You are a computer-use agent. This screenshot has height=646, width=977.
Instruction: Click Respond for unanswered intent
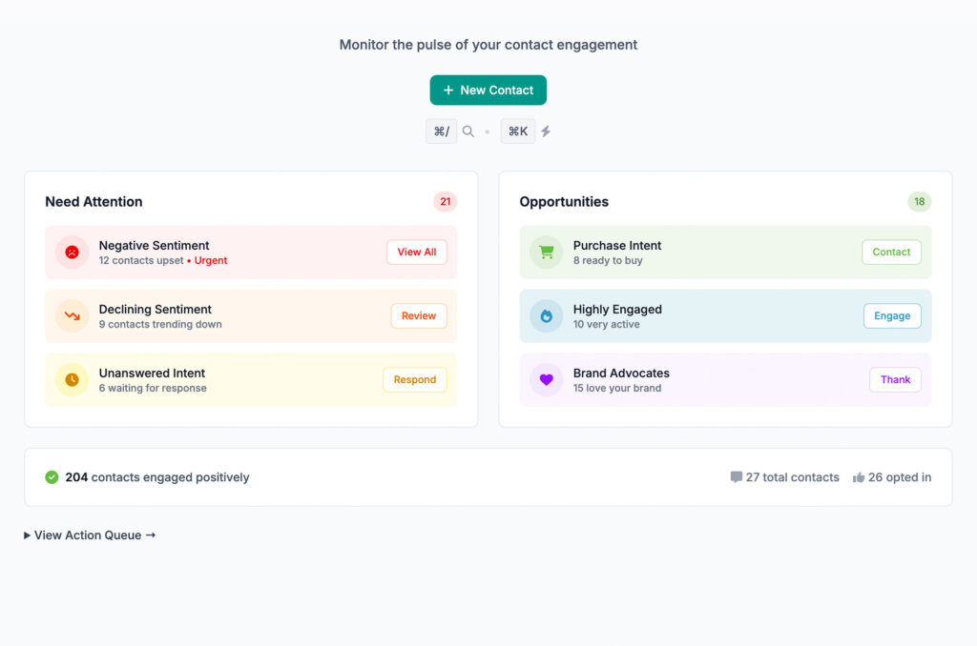(414, 379)
